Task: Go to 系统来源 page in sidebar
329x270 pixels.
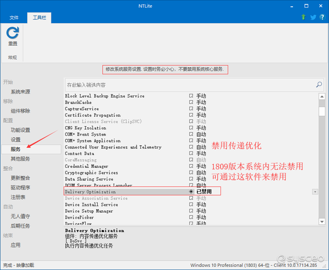Action: click(x=21, y=91)
